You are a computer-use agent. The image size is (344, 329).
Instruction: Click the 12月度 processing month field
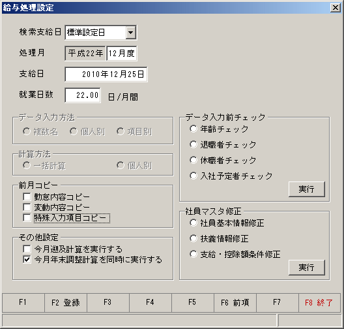(x=122, y=53)
